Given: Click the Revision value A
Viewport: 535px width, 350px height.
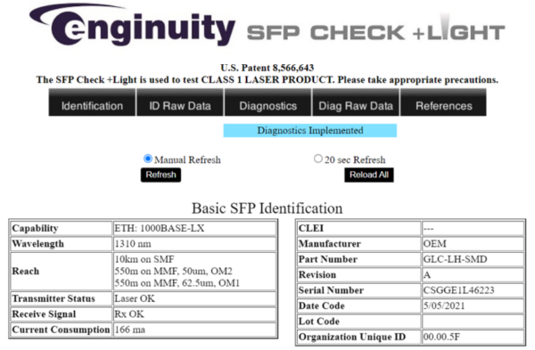Looking at the screenshot, I should [x=427, y=275].
